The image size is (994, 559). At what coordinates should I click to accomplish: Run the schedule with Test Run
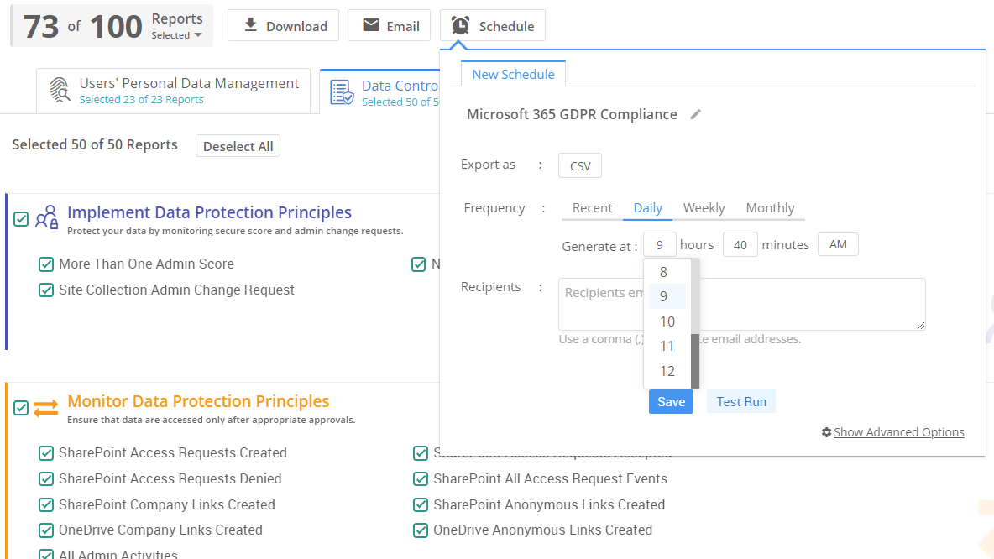pos(740,401)
